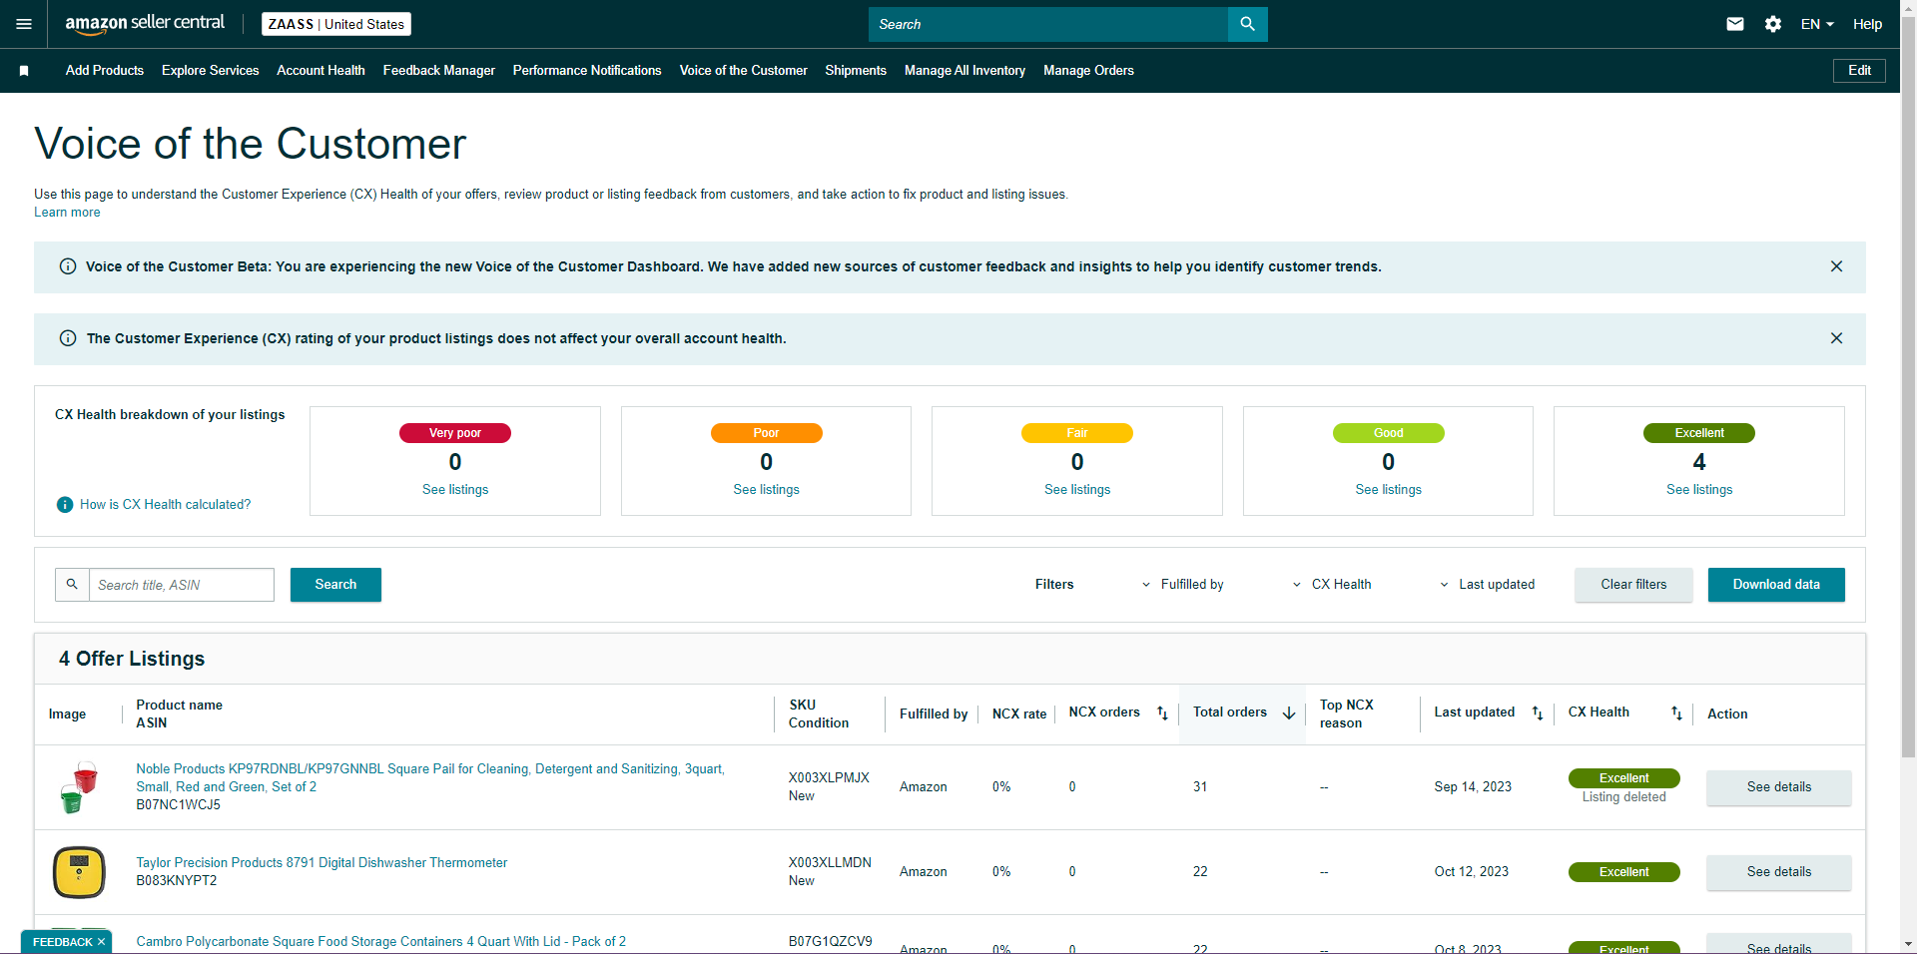This screenshot has width=1917, height=954.
Task: Select ASIN text B07NC1WCJ5
Action: 179,805
